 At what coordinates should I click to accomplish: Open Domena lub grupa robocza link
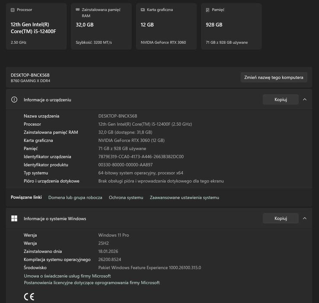click(x=75, y=198)
